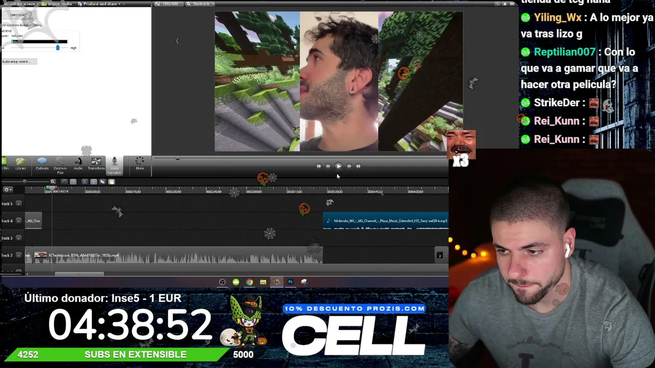This screenshot has width=655, height=368.
Task: Open the Transitions tab
Action: click(96, 164)
